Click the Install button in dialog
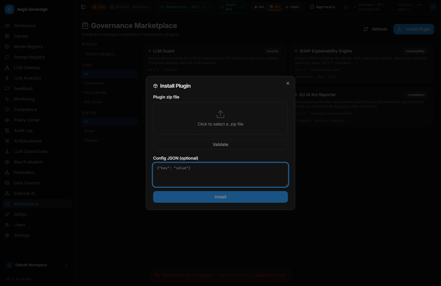441x286 pixels. (220, 197)
